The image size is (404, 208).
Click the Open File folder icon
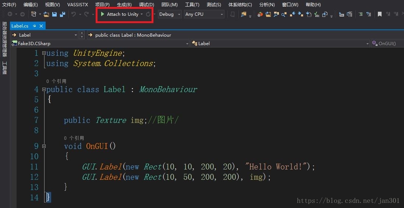coord(46,14)
